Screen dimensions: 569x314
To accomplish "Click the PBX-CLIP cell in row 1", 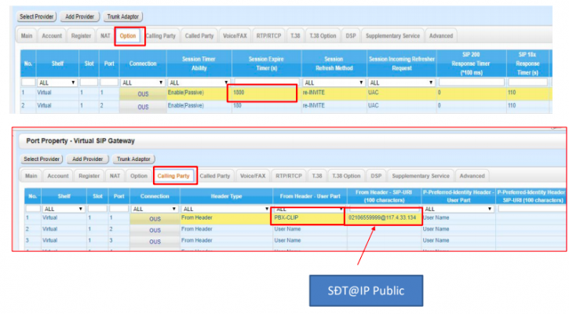I will point(306,217).
